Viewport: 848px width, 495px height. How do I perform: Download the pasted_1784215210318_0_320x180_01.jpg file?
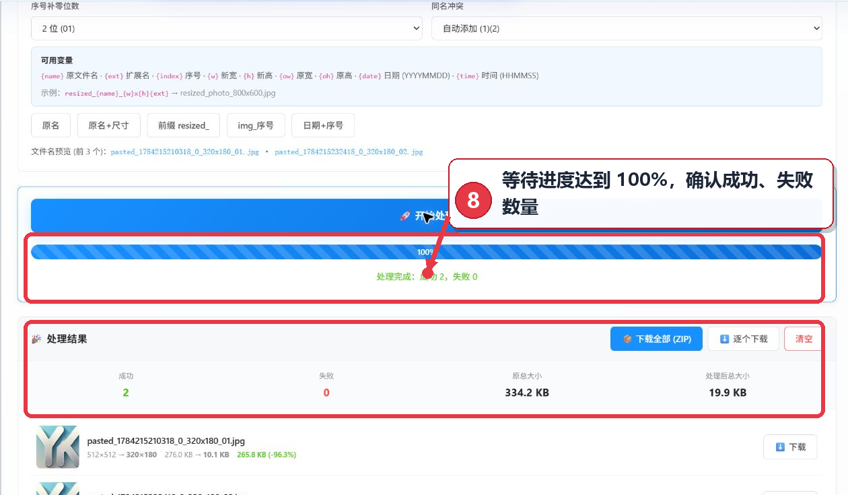790,447
